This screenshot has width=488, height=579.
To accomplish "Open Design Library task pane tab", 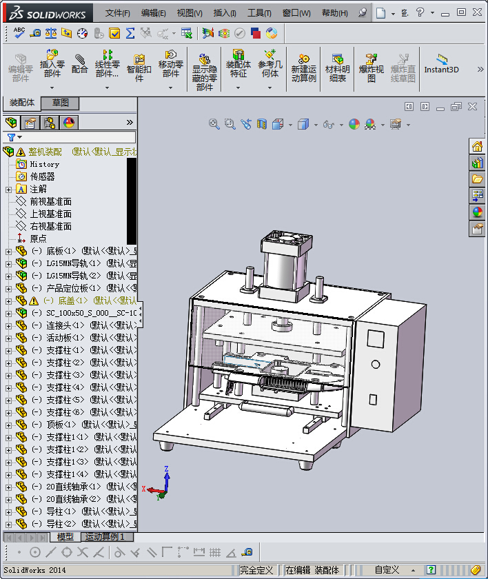I will 477,163.
